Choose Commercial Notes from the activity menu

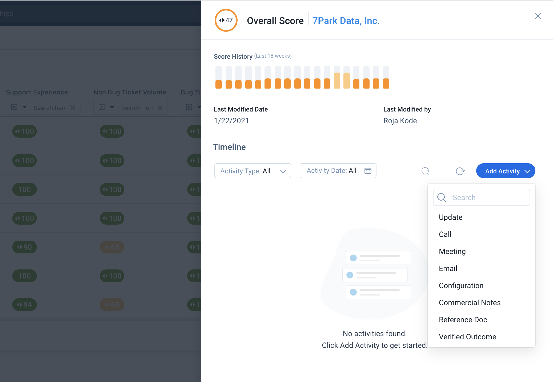point(481,303)
